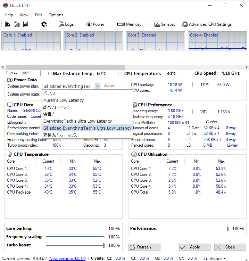
Task: Click the CPU Total max 48.4% value
Action: 221,192
